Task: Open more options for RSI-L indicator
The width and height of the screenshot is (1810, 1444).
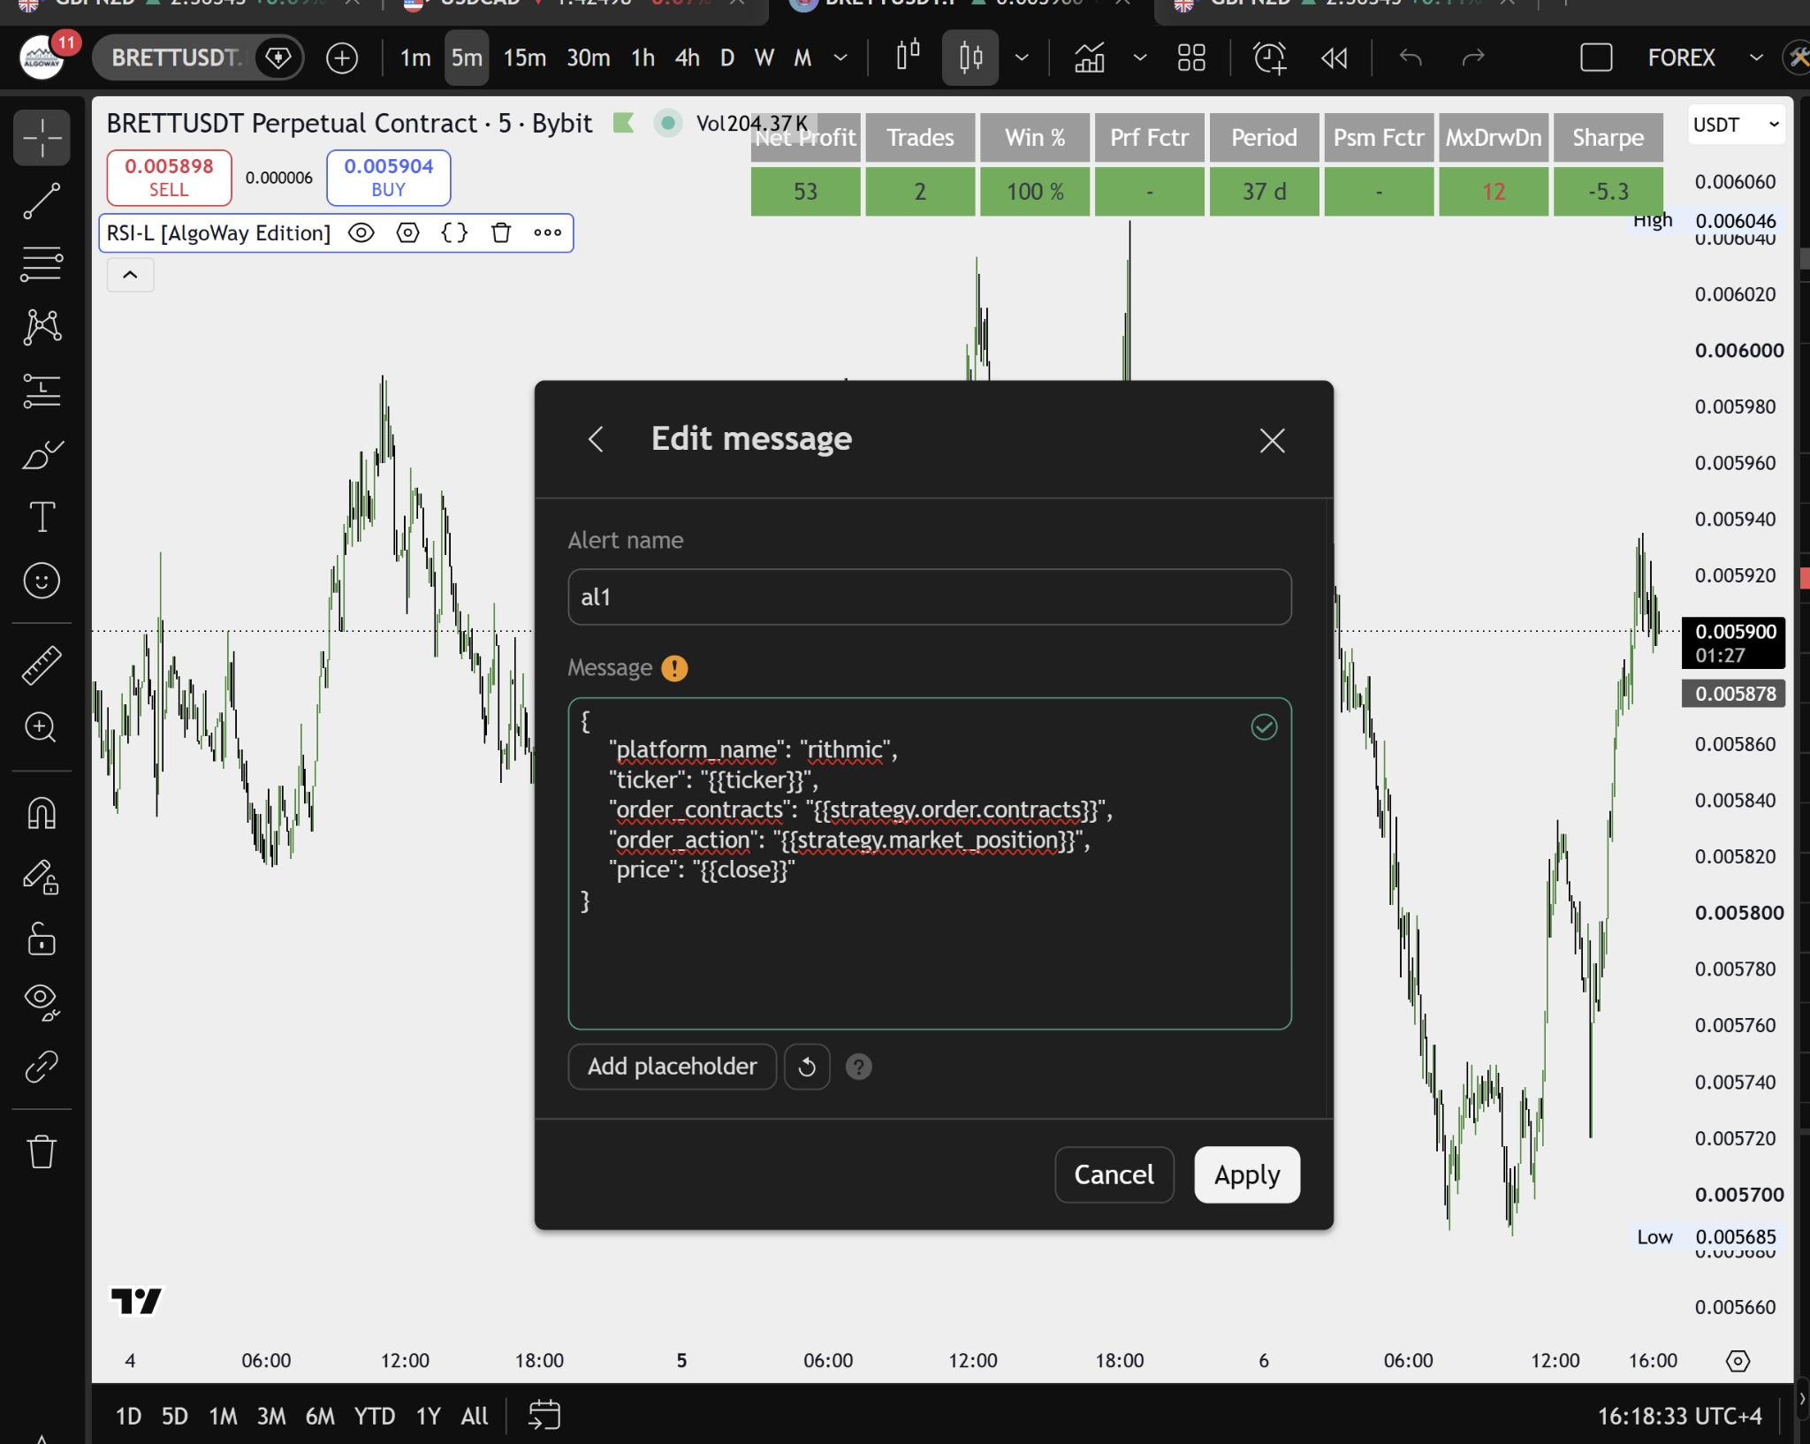Action: point(548,233)
